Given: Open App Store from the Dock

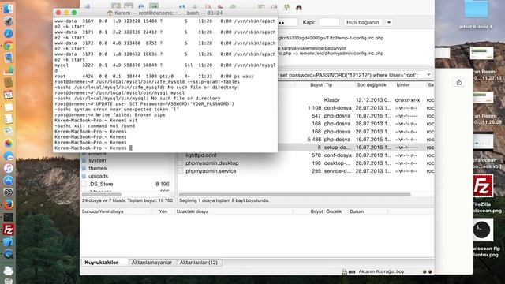Looking at the screenshot, I should click(8, 181).
